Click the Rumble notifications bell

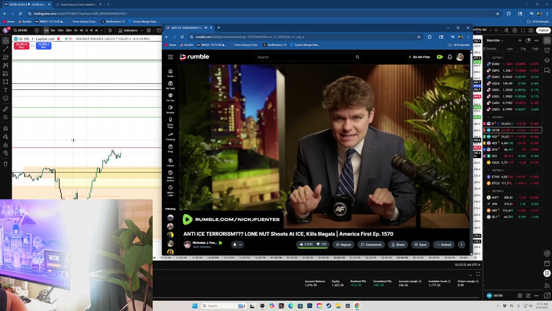tap(449, 57)
